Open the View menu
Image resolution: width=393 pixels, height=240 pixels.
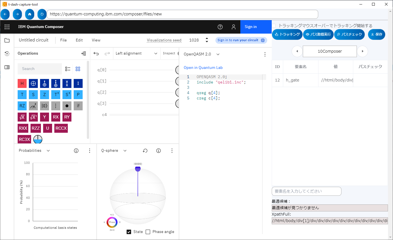[x=96, y=40]
